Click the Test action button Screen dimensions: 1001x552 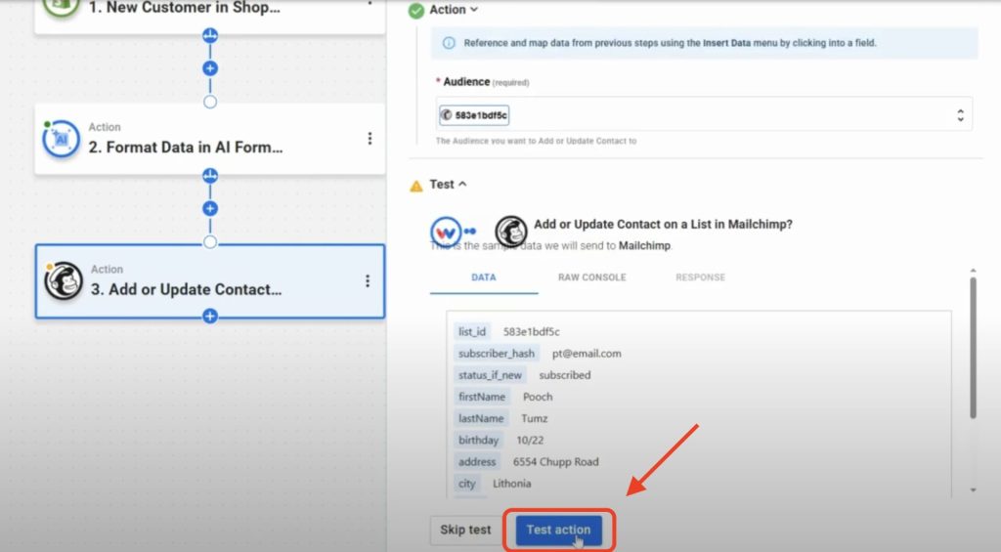(558, 530)
